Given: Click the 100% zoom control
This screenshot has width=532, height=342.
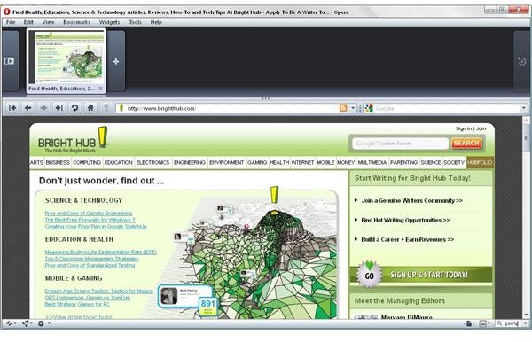Looking at the screenshot, I should pos(508,323).
